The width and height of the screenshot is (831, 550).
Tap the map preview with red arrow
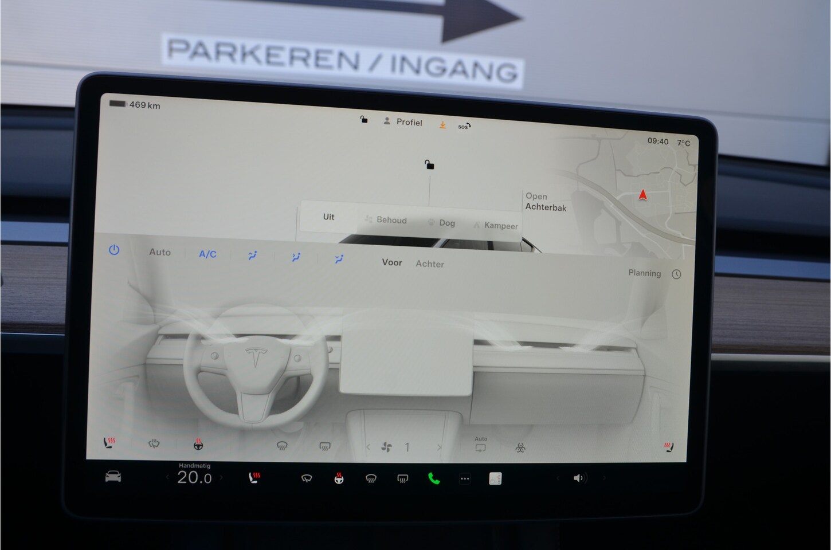[x=642, y=195]
